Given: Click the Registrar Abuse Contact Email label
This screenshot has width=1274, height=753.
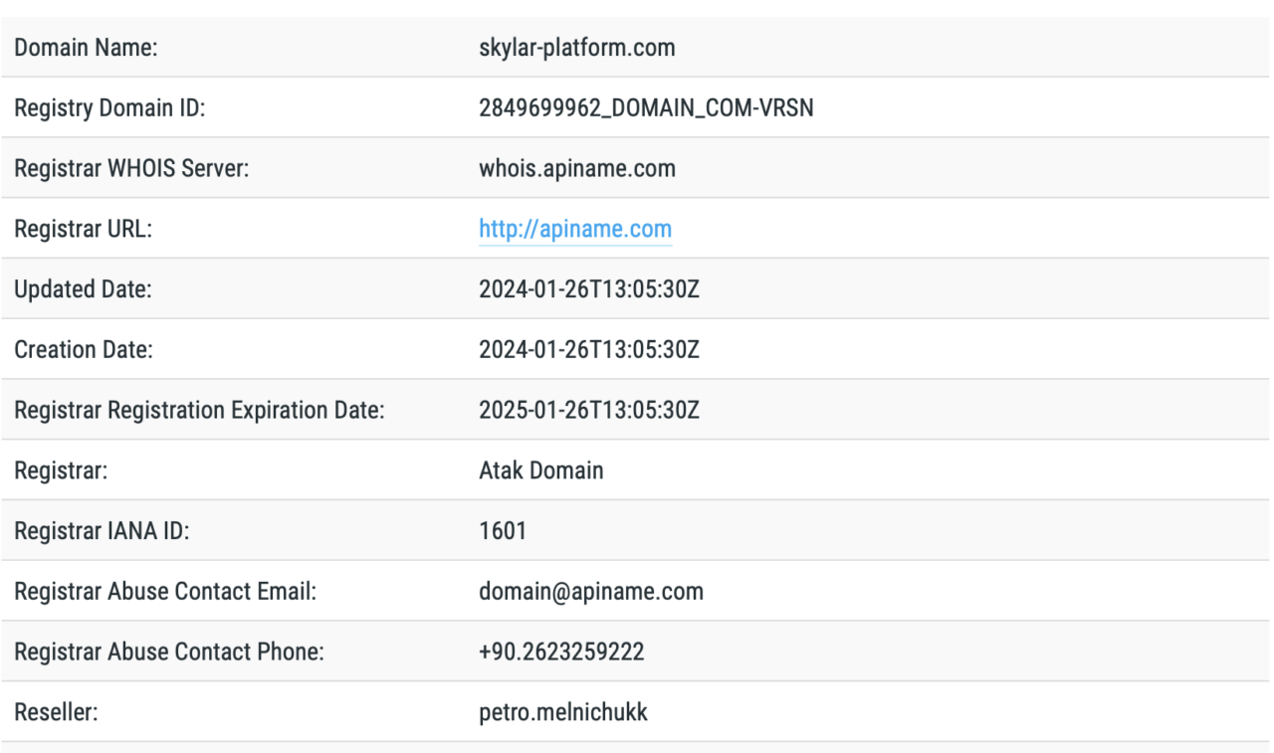Looking at the screenshot, I should tap(165, 592).
